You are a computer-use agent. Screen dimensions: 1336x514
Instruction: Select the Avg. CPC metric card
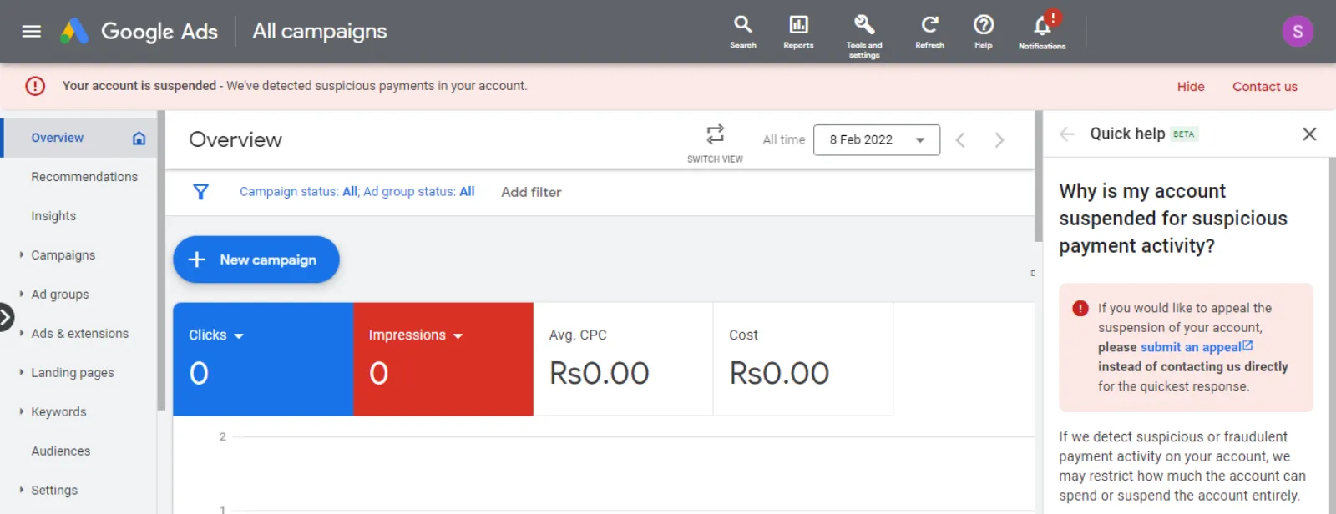coord(623,360)
